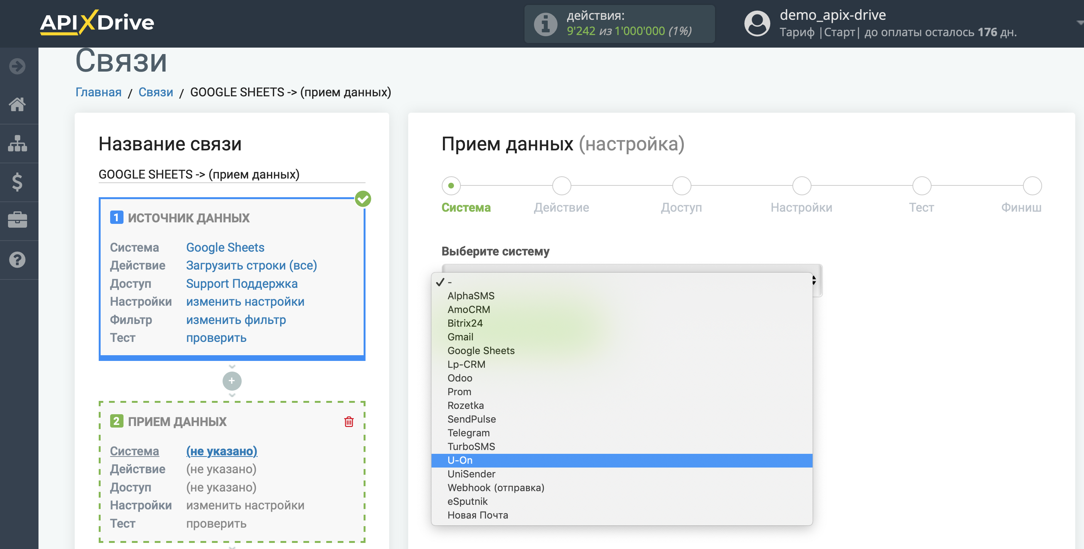This screenshot has width=1084, height=549.
Task: Open the home icon in sidebar
Action: 17,104
